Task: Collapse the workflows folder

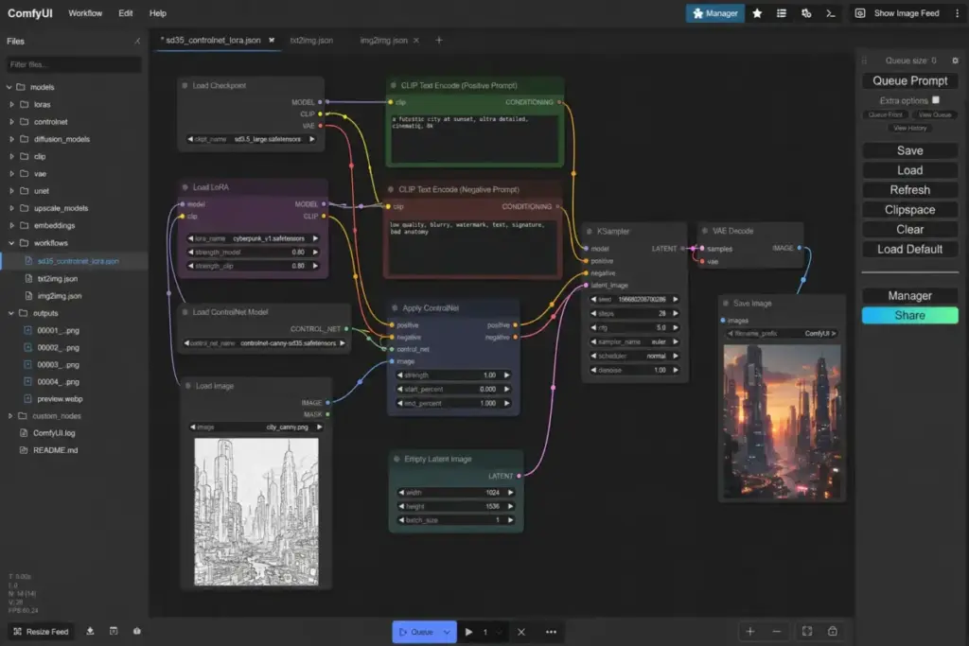Action: (x=11, y=243)
